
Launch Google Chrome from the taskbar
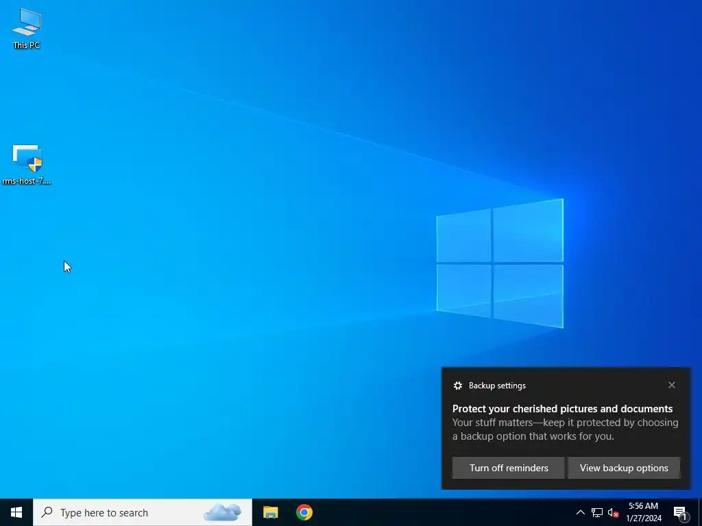pyautogui.click(x=304, y=512)
